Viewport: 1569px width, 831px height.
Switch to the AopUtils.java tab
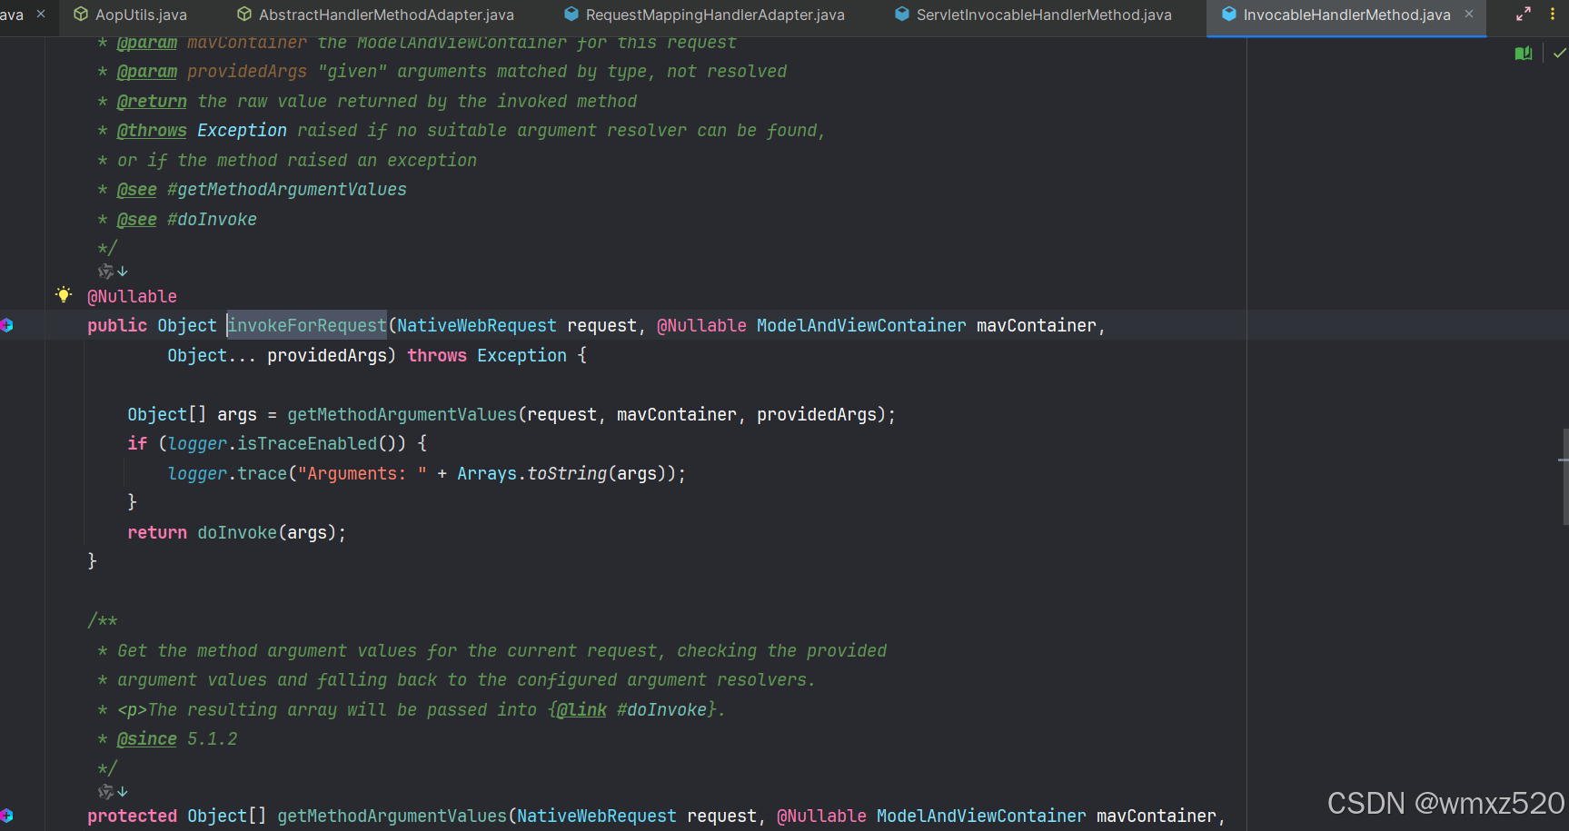point(130,15)
